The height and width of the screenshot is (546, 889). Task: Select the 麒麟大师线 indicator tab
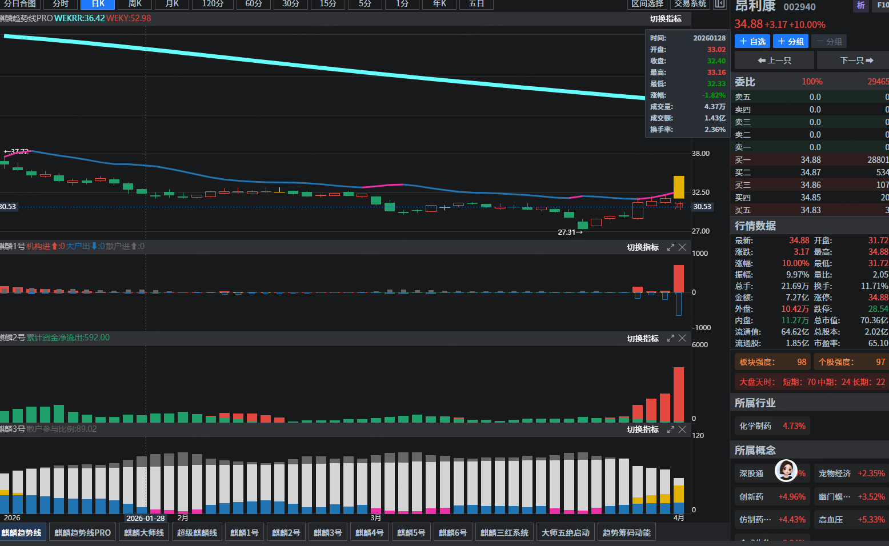(x=144, y=532)
